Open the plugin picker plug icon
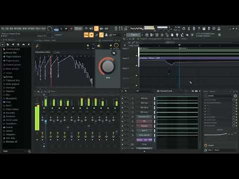 tap(177, 35)
